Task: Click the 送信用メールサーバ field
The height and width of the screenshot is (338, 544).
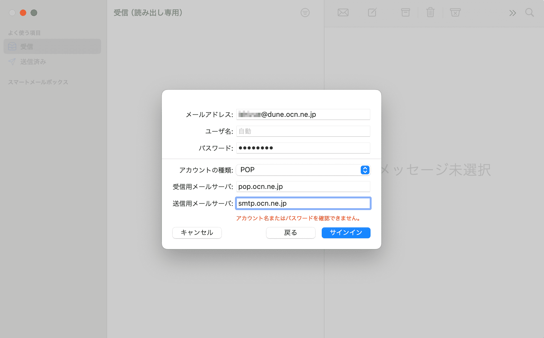Action: pyautogui.click(x=303, y=203)
